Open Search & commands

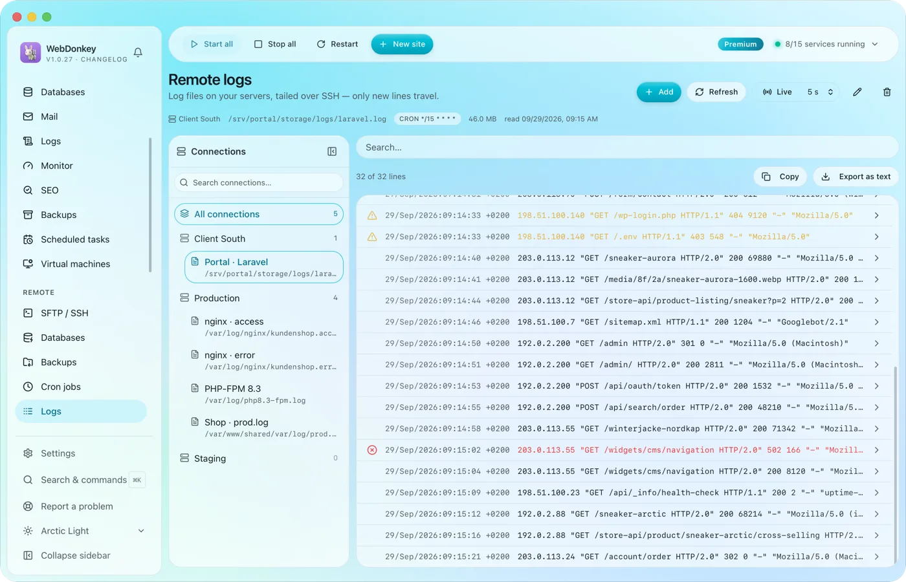pyautogui.click(x=82, y=480)
